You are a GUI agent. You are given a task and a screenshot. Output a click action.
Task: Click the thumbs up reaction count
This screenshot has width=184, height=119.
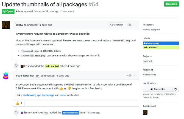19,103
